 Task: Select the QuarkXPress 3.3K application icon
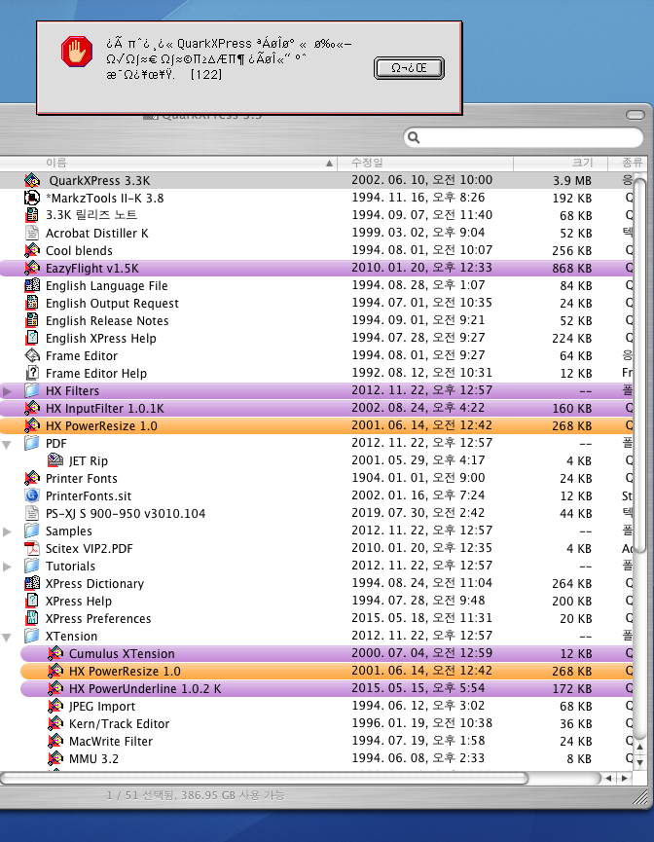pos(32,181)
